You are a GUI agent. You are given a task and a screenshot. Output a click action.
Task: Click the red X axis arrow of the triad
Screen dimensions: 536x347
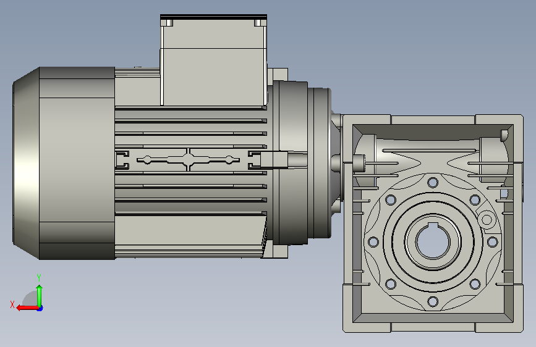click(27, 307)
